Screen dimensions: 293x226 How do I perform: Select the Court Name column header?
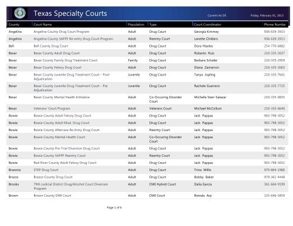(x=43, y=25)
